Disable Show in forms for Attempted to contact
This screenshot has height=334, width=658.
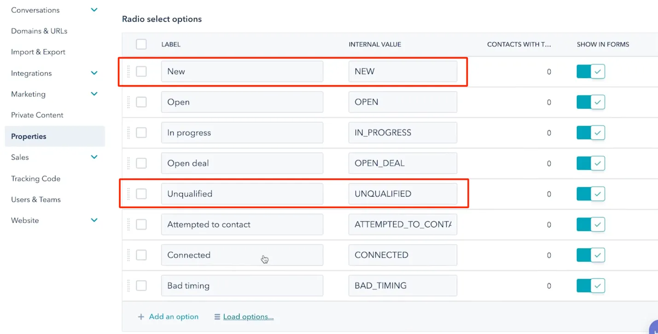591,224
